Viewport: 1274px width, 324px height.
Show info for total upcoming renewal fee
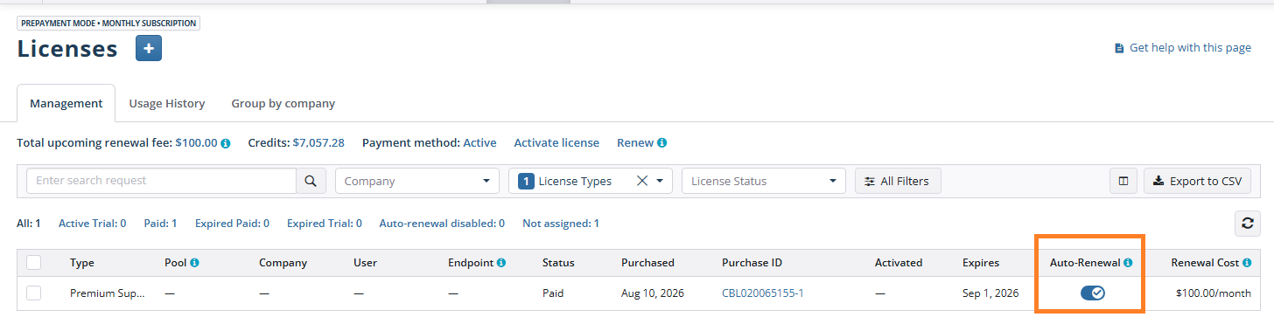[x=226, y=143]
